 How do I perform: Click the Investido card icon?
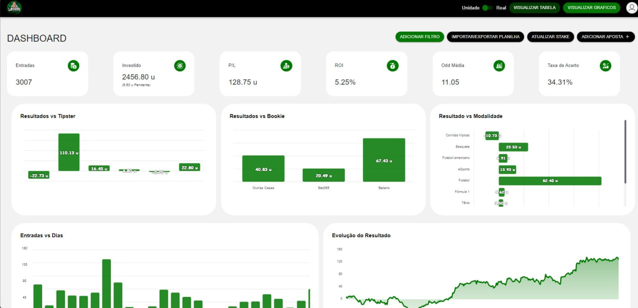180,65
